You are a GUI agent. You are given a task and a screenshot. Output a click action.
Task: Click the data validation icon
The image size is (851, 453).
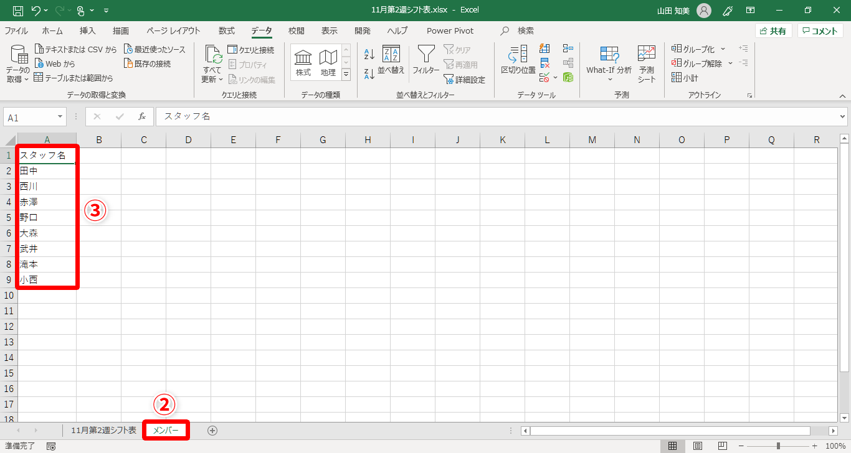(544, 78)
